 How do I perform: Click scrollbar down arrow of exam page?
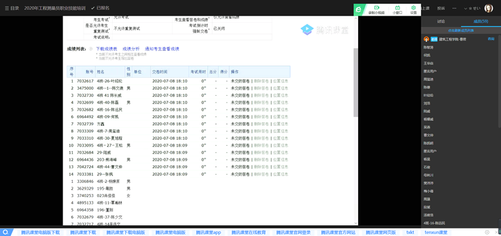[356, 223]
